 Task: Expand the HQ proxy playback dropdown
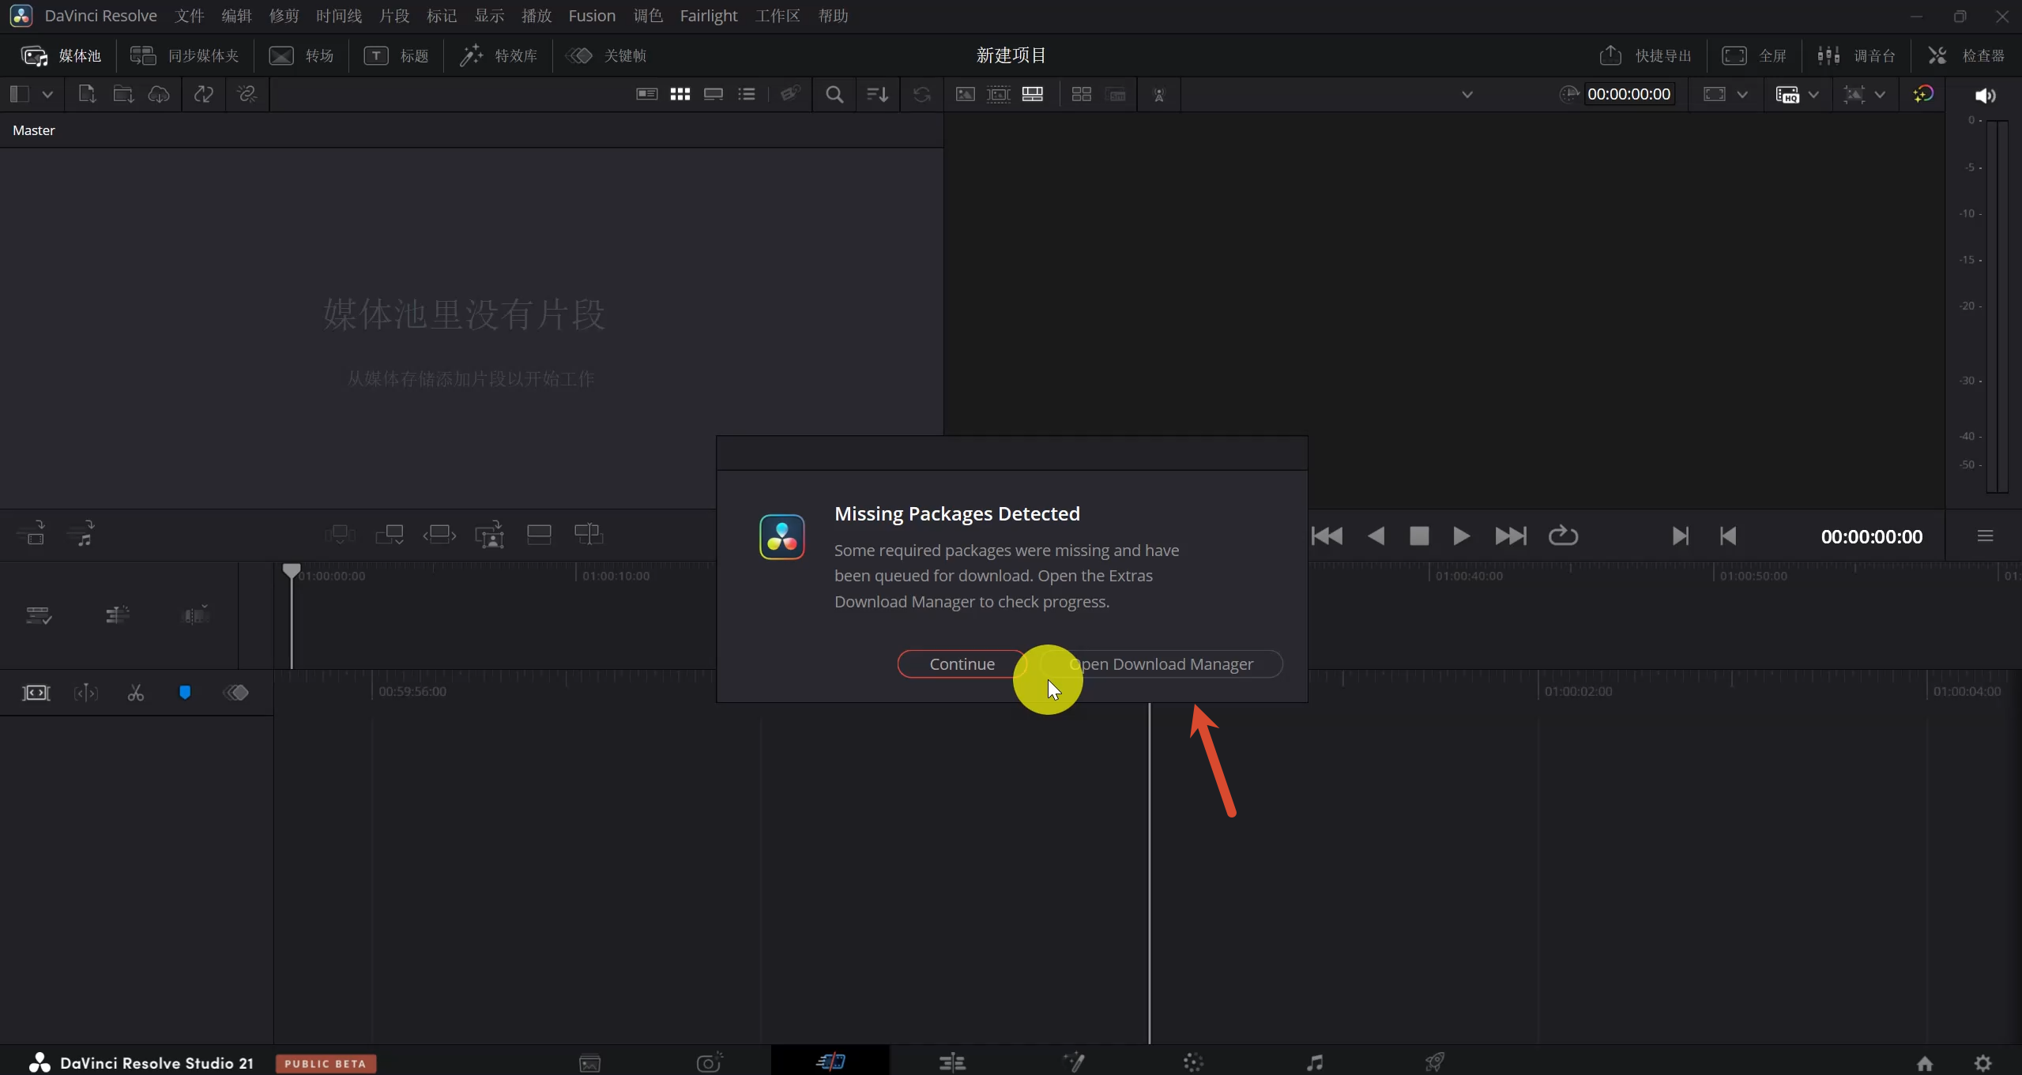pyautogui.click(x=1813, y=95)
